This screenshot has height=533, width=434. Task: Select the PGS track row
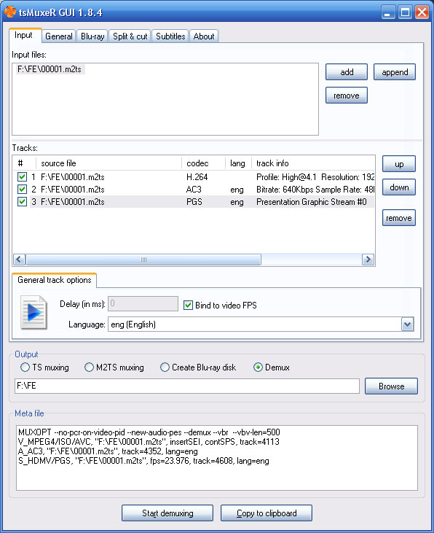(194, 202)
